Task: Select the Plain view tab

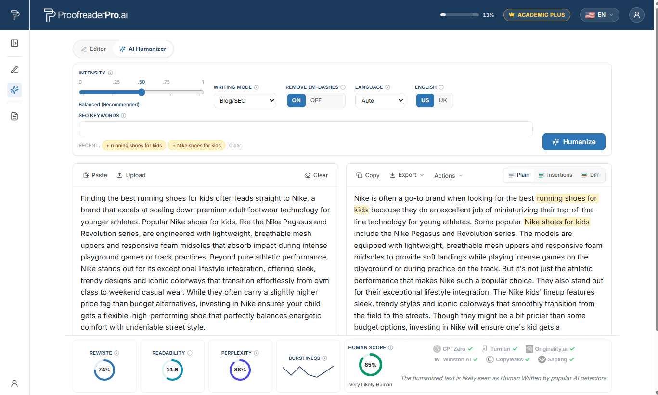Action: pyautogui.click(x=519, y=175)
